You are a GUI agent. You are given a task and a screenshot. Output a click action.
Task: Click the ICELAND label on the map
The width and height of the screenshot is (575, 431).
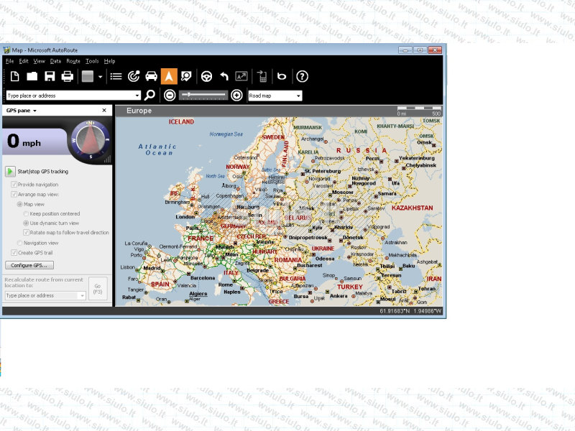[181, 121]
